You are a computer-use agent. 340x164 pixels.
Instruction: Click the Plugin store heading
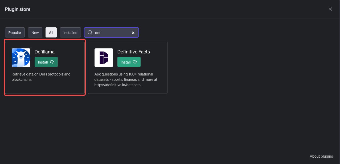(18, 9)
